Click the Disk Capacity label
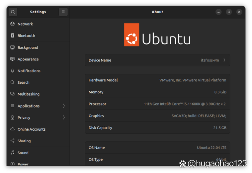Screen dimensions: 252x173 coord(101,128)
